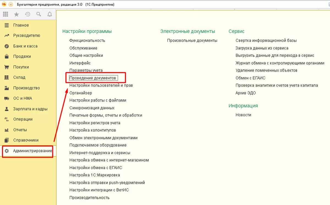330x205 pixels.
Task: Click the Банк и касса coin icon
Action: [x=7, y=46]
